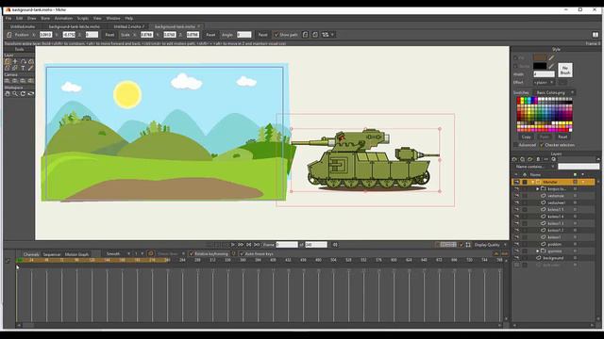Toggle the Checker selection checkbox

click(x=542, y=145)
